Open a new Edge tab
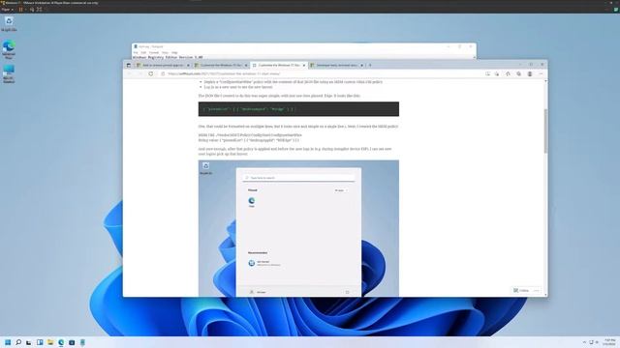The height and width of the screenshot is (348, 620). [x=370, y=65]
